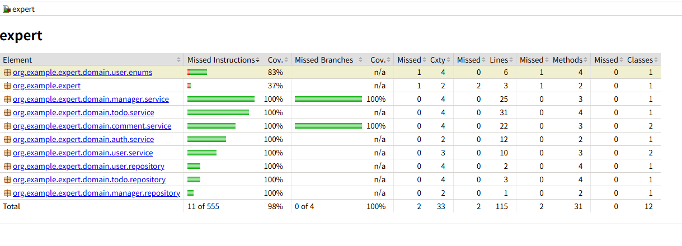This screenshot has height=246, width=682.
Task: Sort by Missed Instructions column header
Action: (x=224, y=60)
